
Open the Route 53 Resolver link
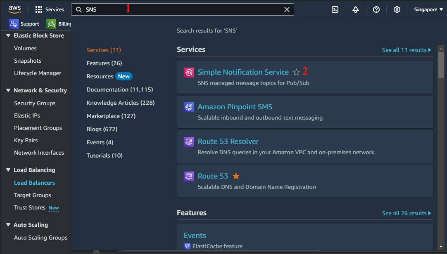[x=228, y=141]
